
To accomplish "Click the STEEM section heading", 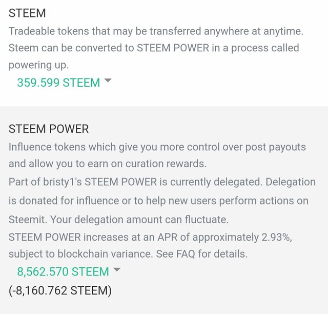I will click(x=27, y=13).
